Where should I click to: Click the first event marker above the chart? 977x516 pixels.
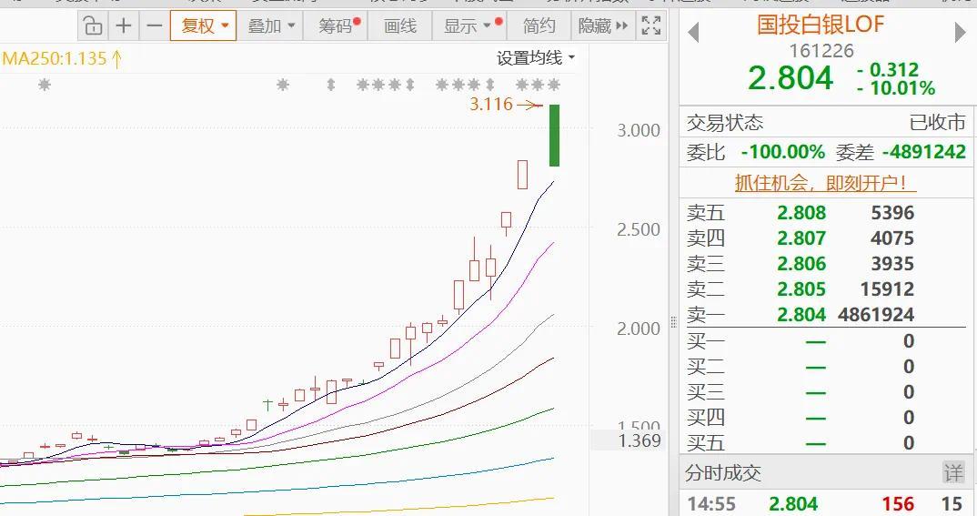pyautogui.click(x=44, y=85)
